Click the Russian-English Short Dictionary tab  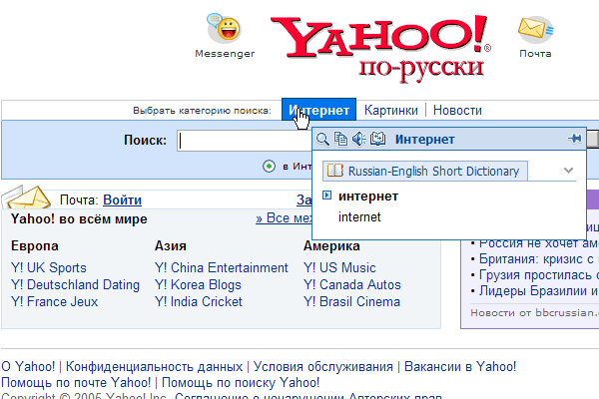pos(425,171)
